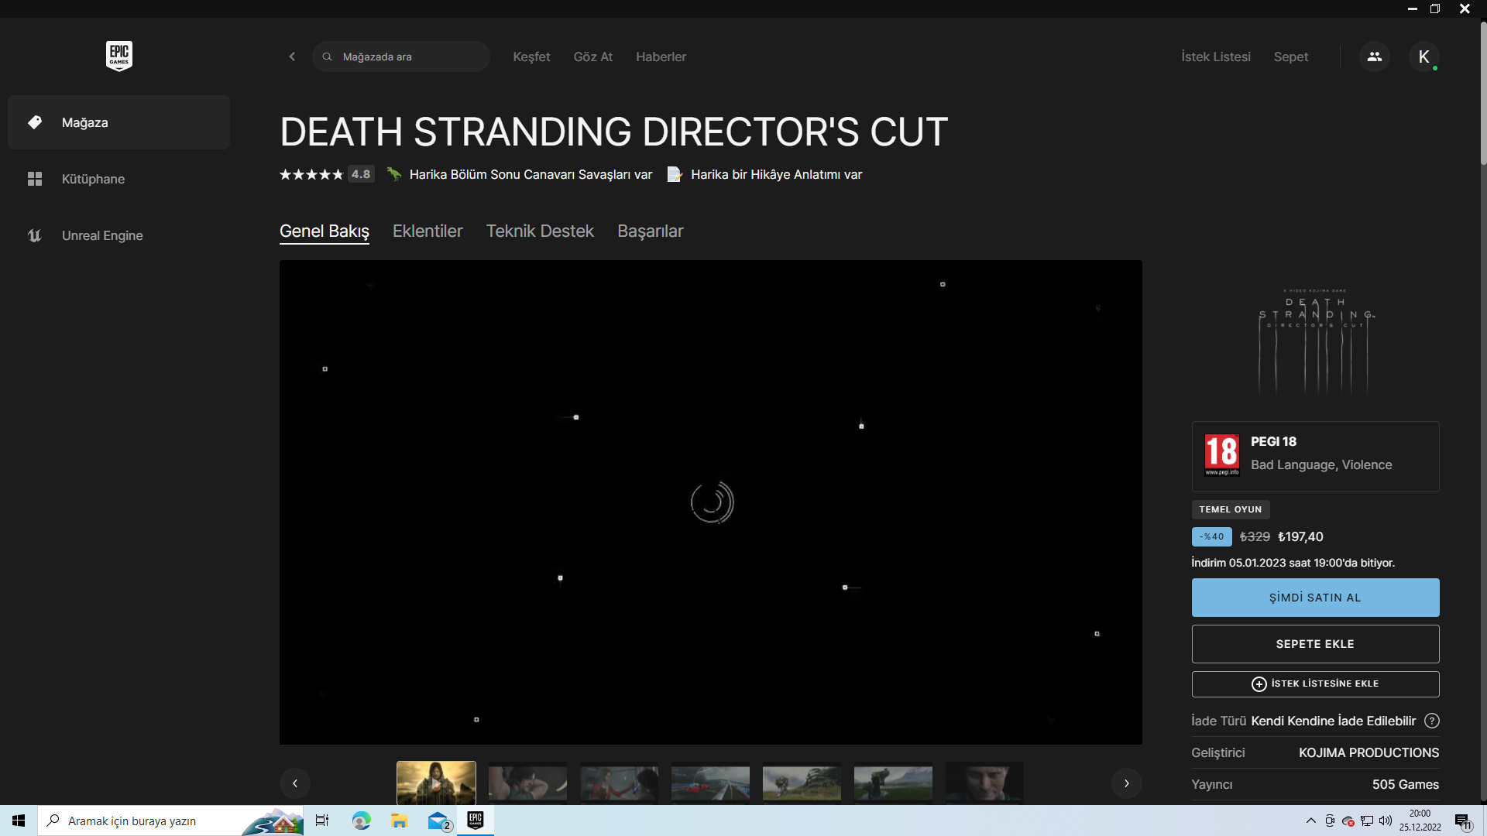Image resolution: width=1487 pixels, height=836 pixels.
Task: Select the seventh gallery thumbnail with face
Action: click(x=984, y=783)
